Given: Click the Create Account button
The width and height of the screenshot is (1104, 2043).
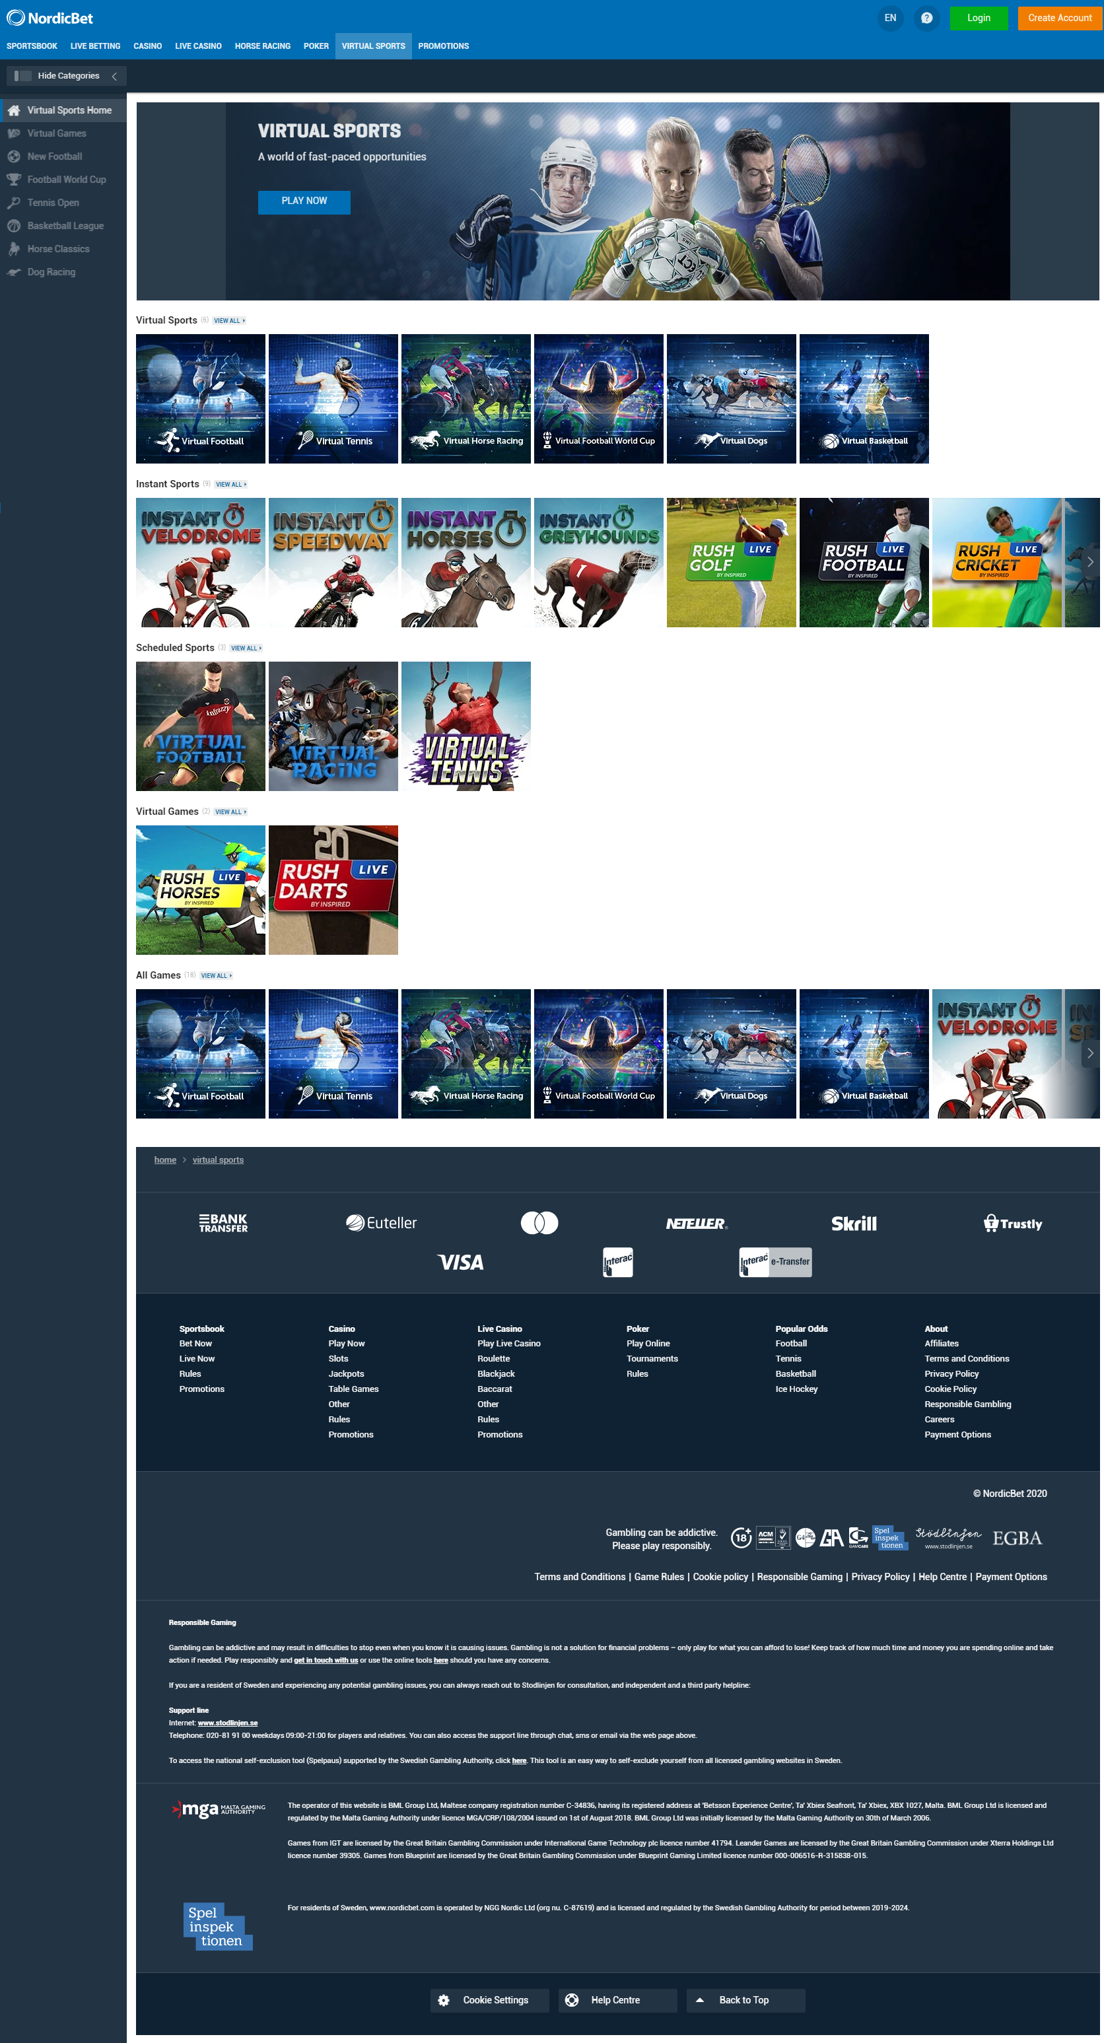Looking at the screenshot, I should [x=1059, y=18].
